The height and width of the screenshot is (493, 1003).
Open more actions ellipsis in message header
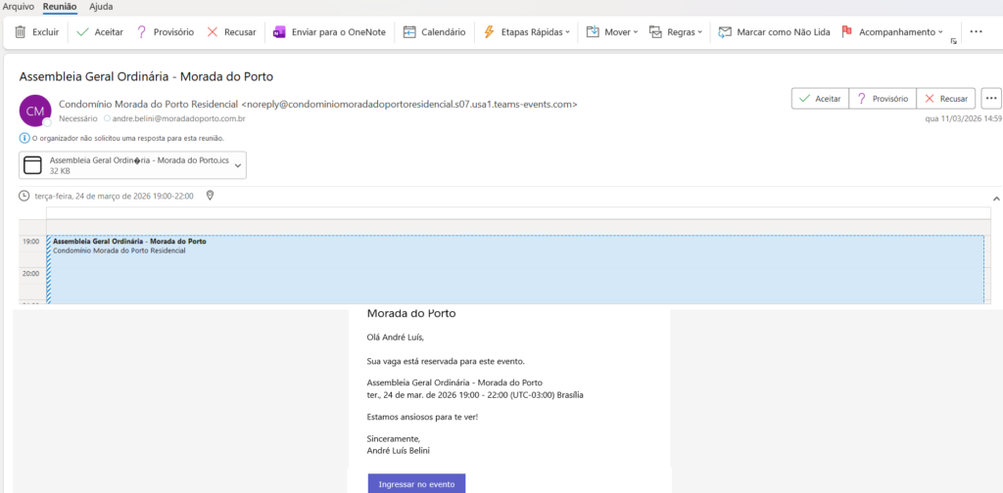click(x=991, y=98)
